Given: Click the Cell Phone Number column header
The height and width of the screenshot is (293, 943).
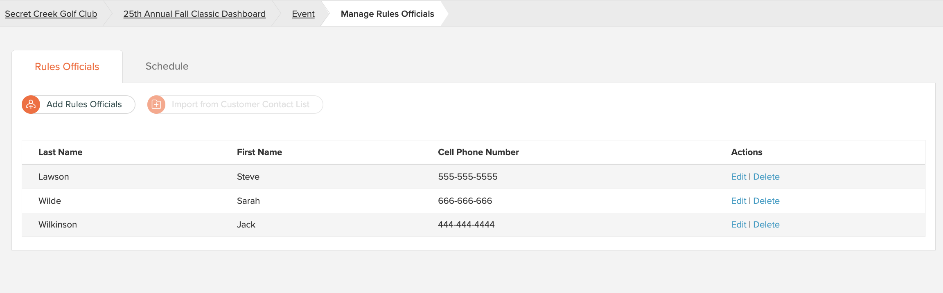Looking at the screenshot, I should pyautogui.click(x=478, y=152).
